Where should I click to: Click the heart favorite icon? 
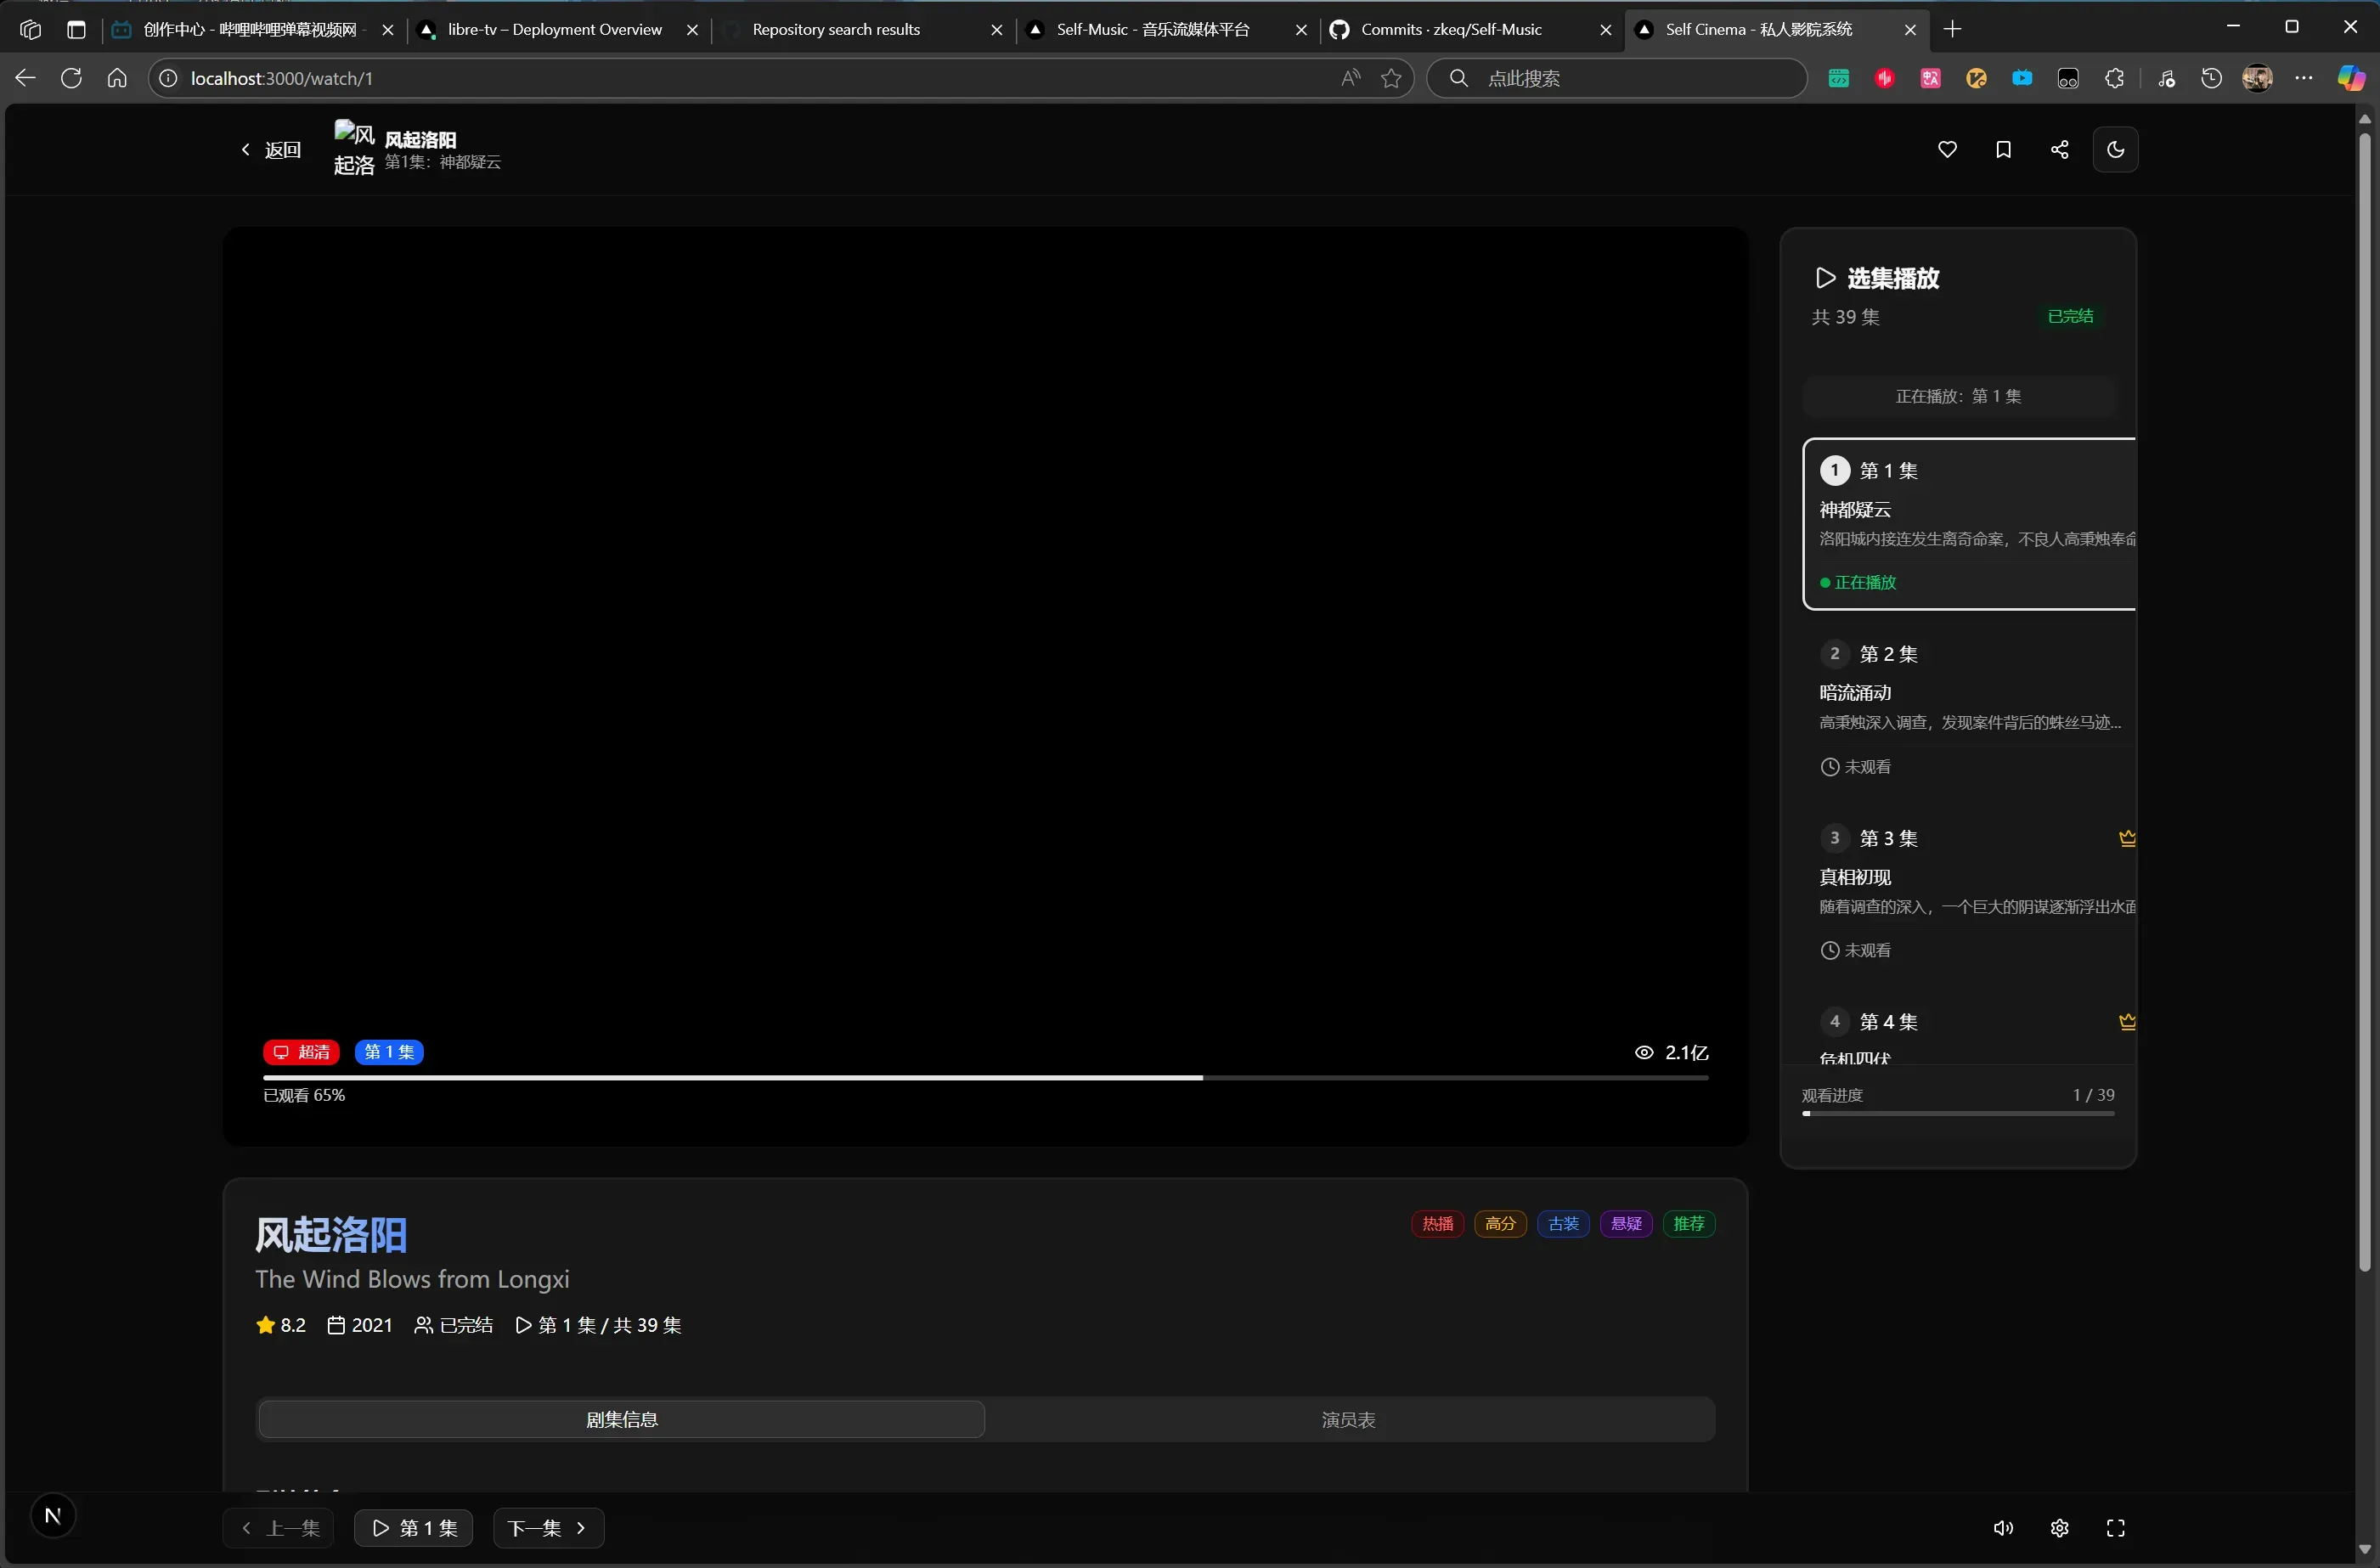pyautogui.click(x=1947, y=150)
